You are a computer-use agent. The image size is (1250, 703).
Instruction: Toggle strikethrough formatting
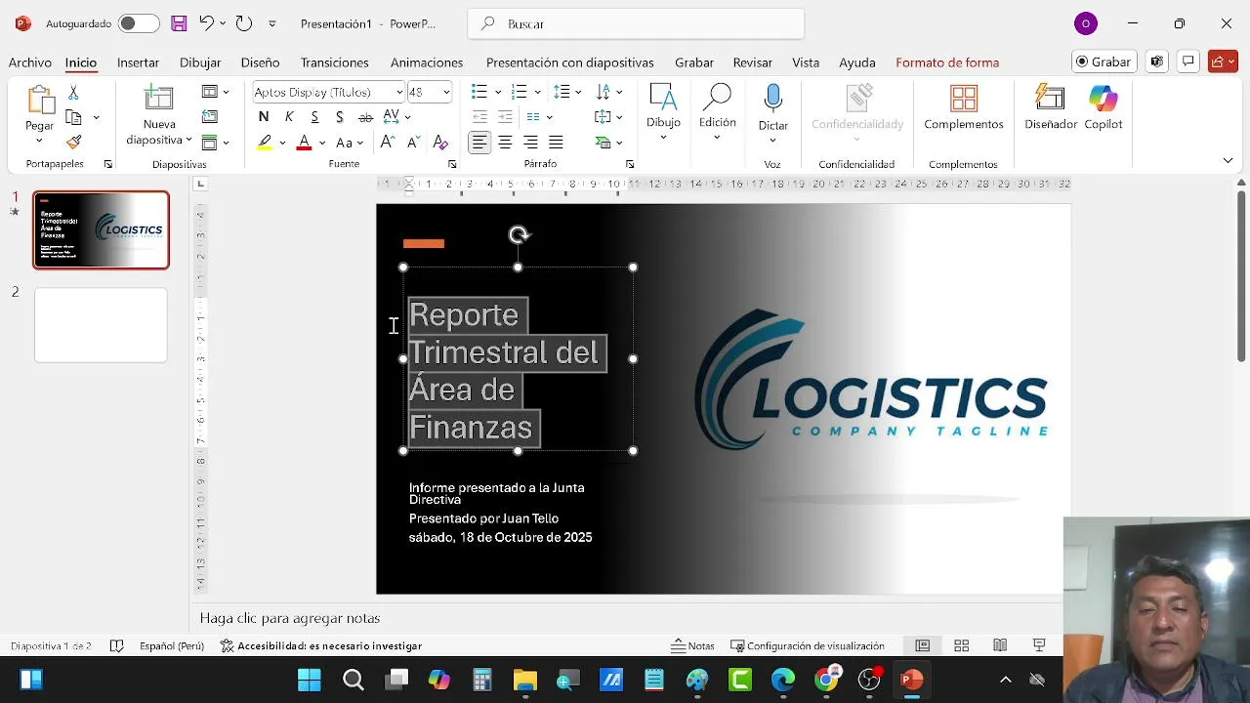365,117
